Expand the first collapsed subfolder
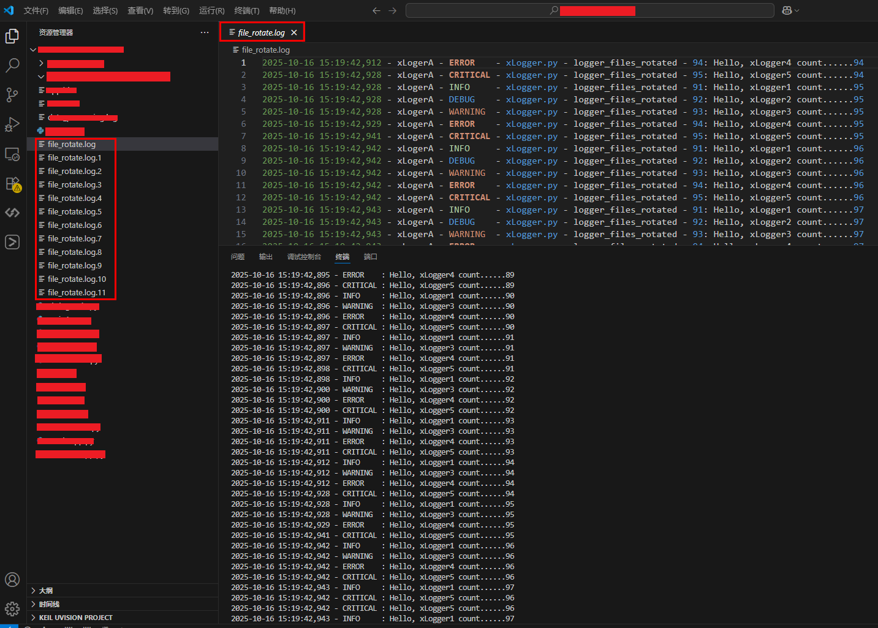The width and height of the screenshot is (878, 628). point(41,63)
